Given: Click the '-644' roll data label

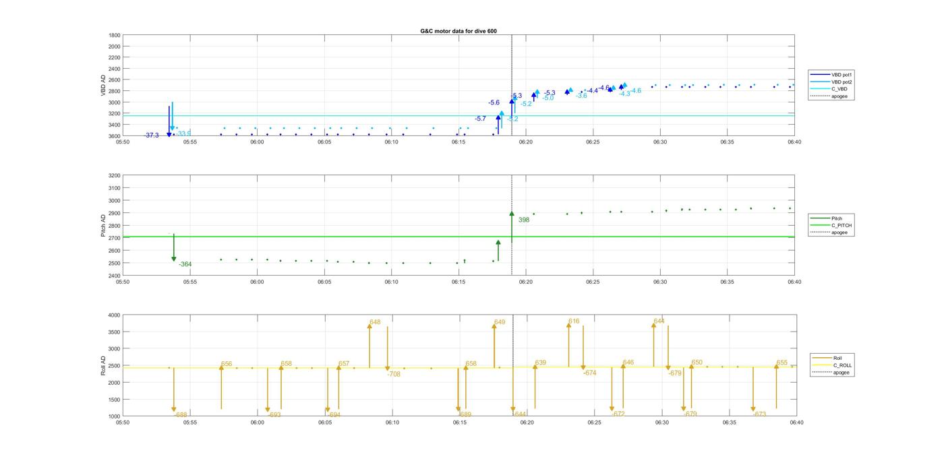Looking at the screenshot, I should (x=519, y=414).
